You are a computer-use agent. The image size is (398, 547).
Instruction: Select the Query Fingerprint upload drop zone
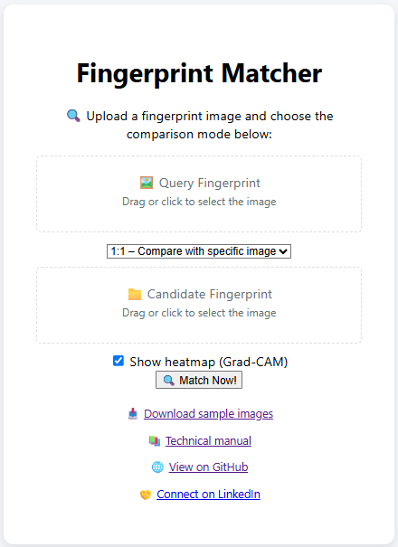coord(199,194)
